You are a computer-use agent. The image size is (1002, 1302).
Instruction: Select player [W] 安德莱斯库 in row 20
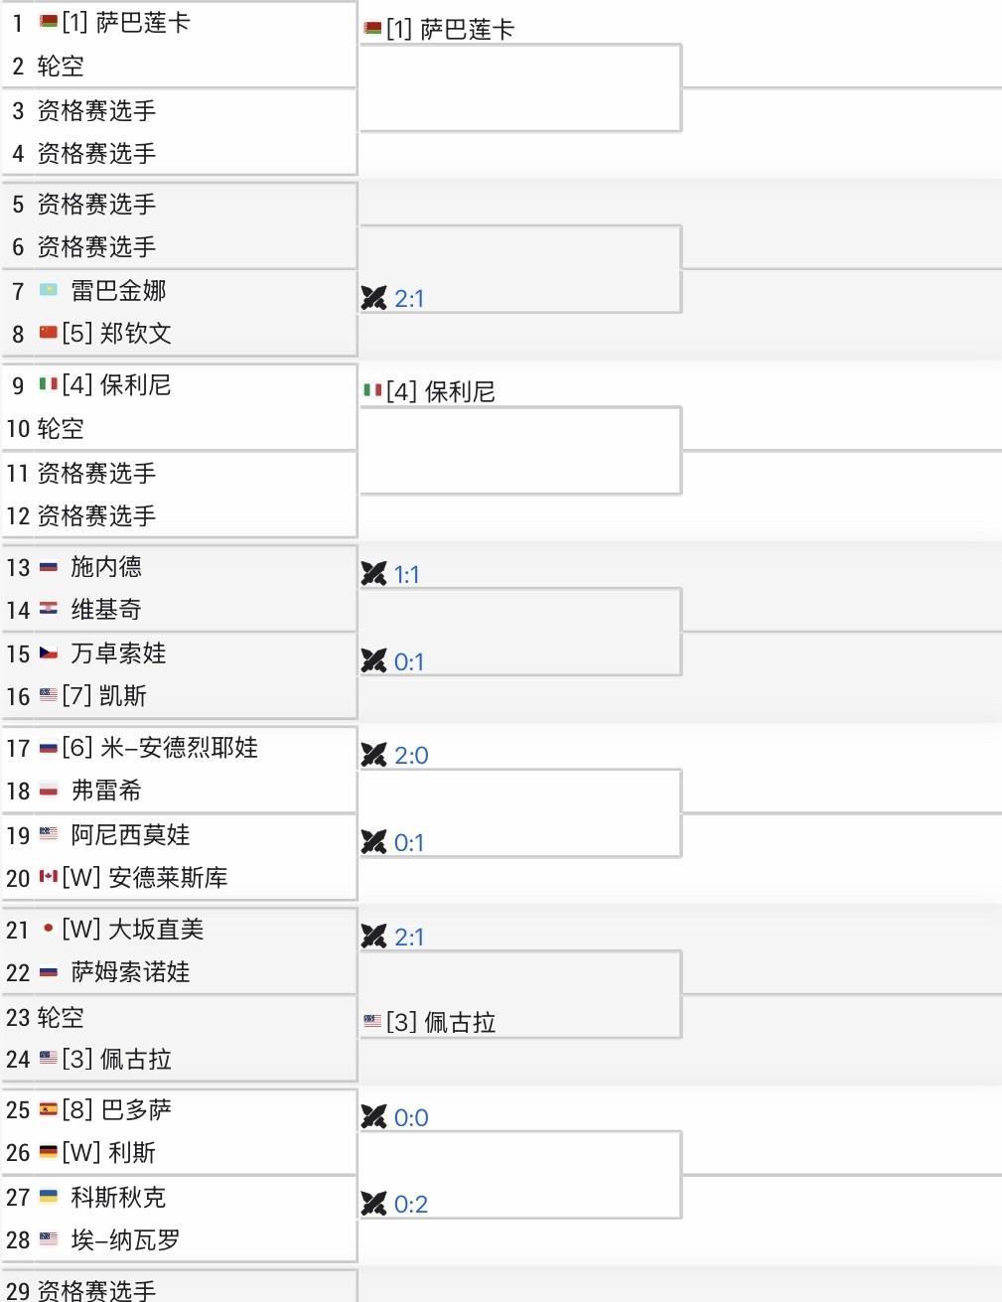point(145,878)
